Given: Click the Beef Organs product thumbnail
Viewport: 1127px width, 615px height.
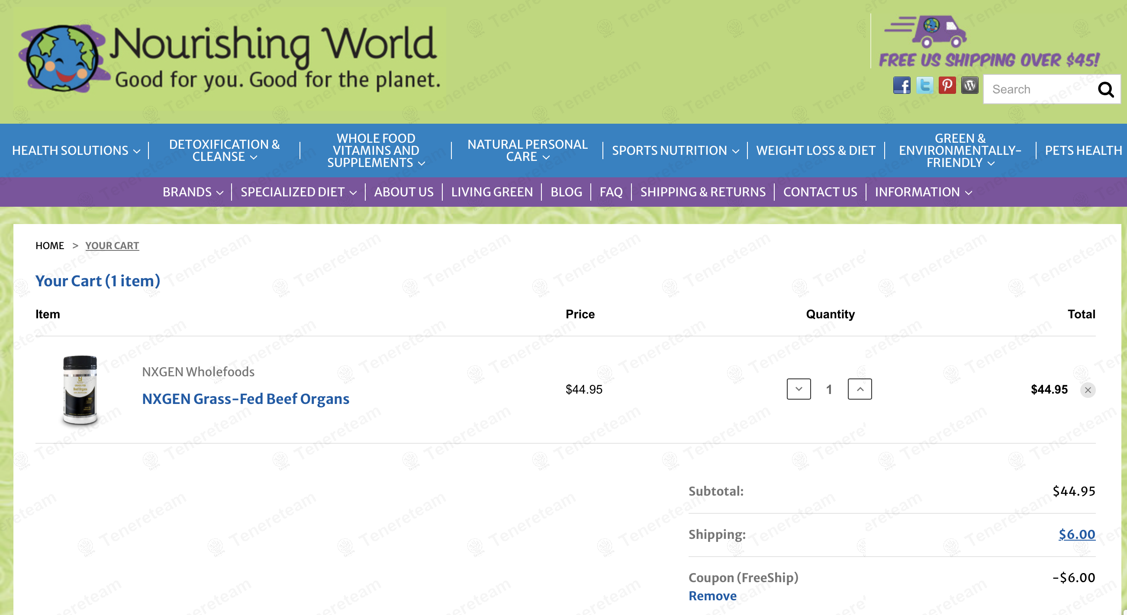Looking at the screenshot, I should (80, 390).
